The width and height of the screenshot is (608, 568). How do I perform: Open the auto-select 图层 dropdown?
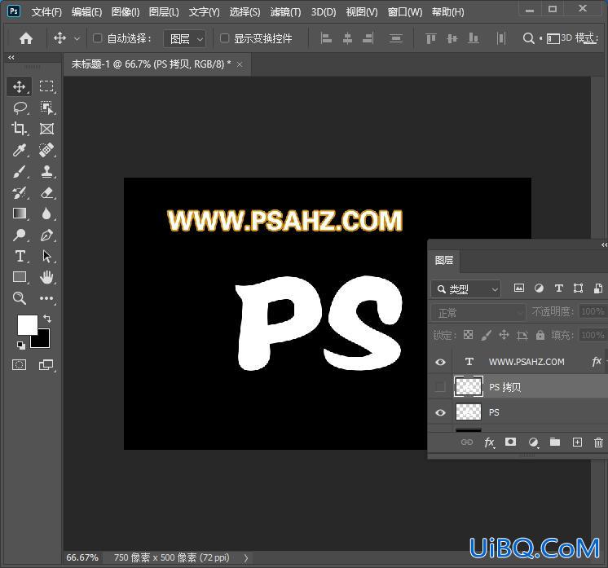click(184, 39)
